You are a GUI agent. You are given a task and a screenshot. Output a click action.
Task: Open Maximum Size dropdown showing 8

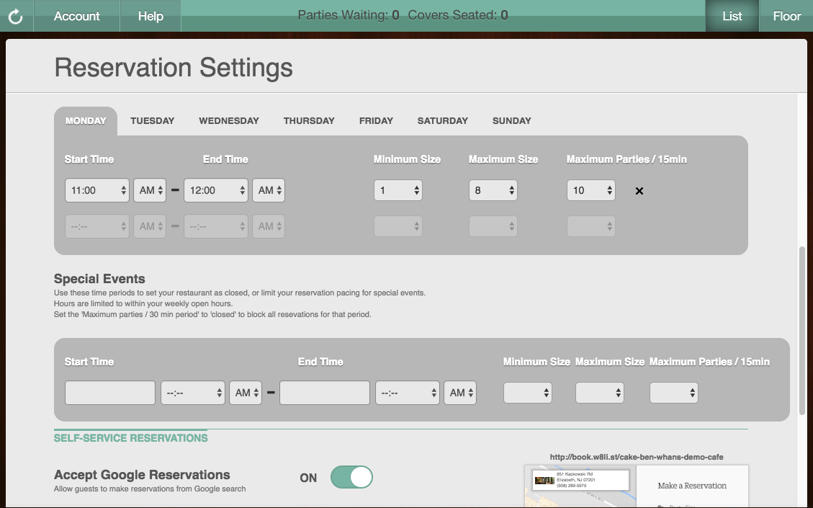pyautogui.click(x=493, y=190)
